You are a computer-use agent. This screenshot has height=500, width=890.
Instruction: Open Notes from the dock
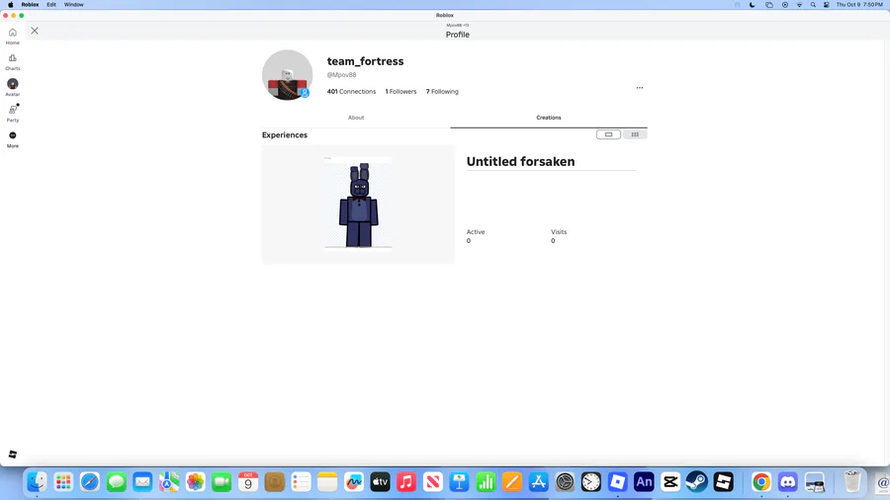pos(327,482)
